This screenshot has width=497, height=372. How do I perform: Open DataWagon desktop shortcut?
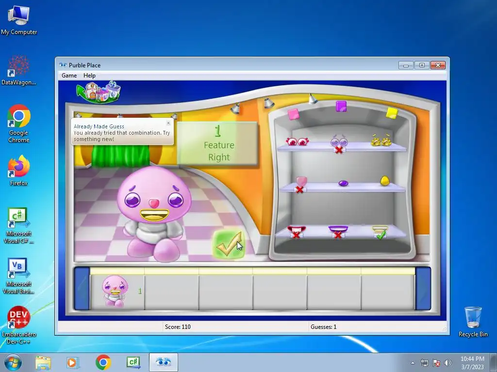(19, 70)
